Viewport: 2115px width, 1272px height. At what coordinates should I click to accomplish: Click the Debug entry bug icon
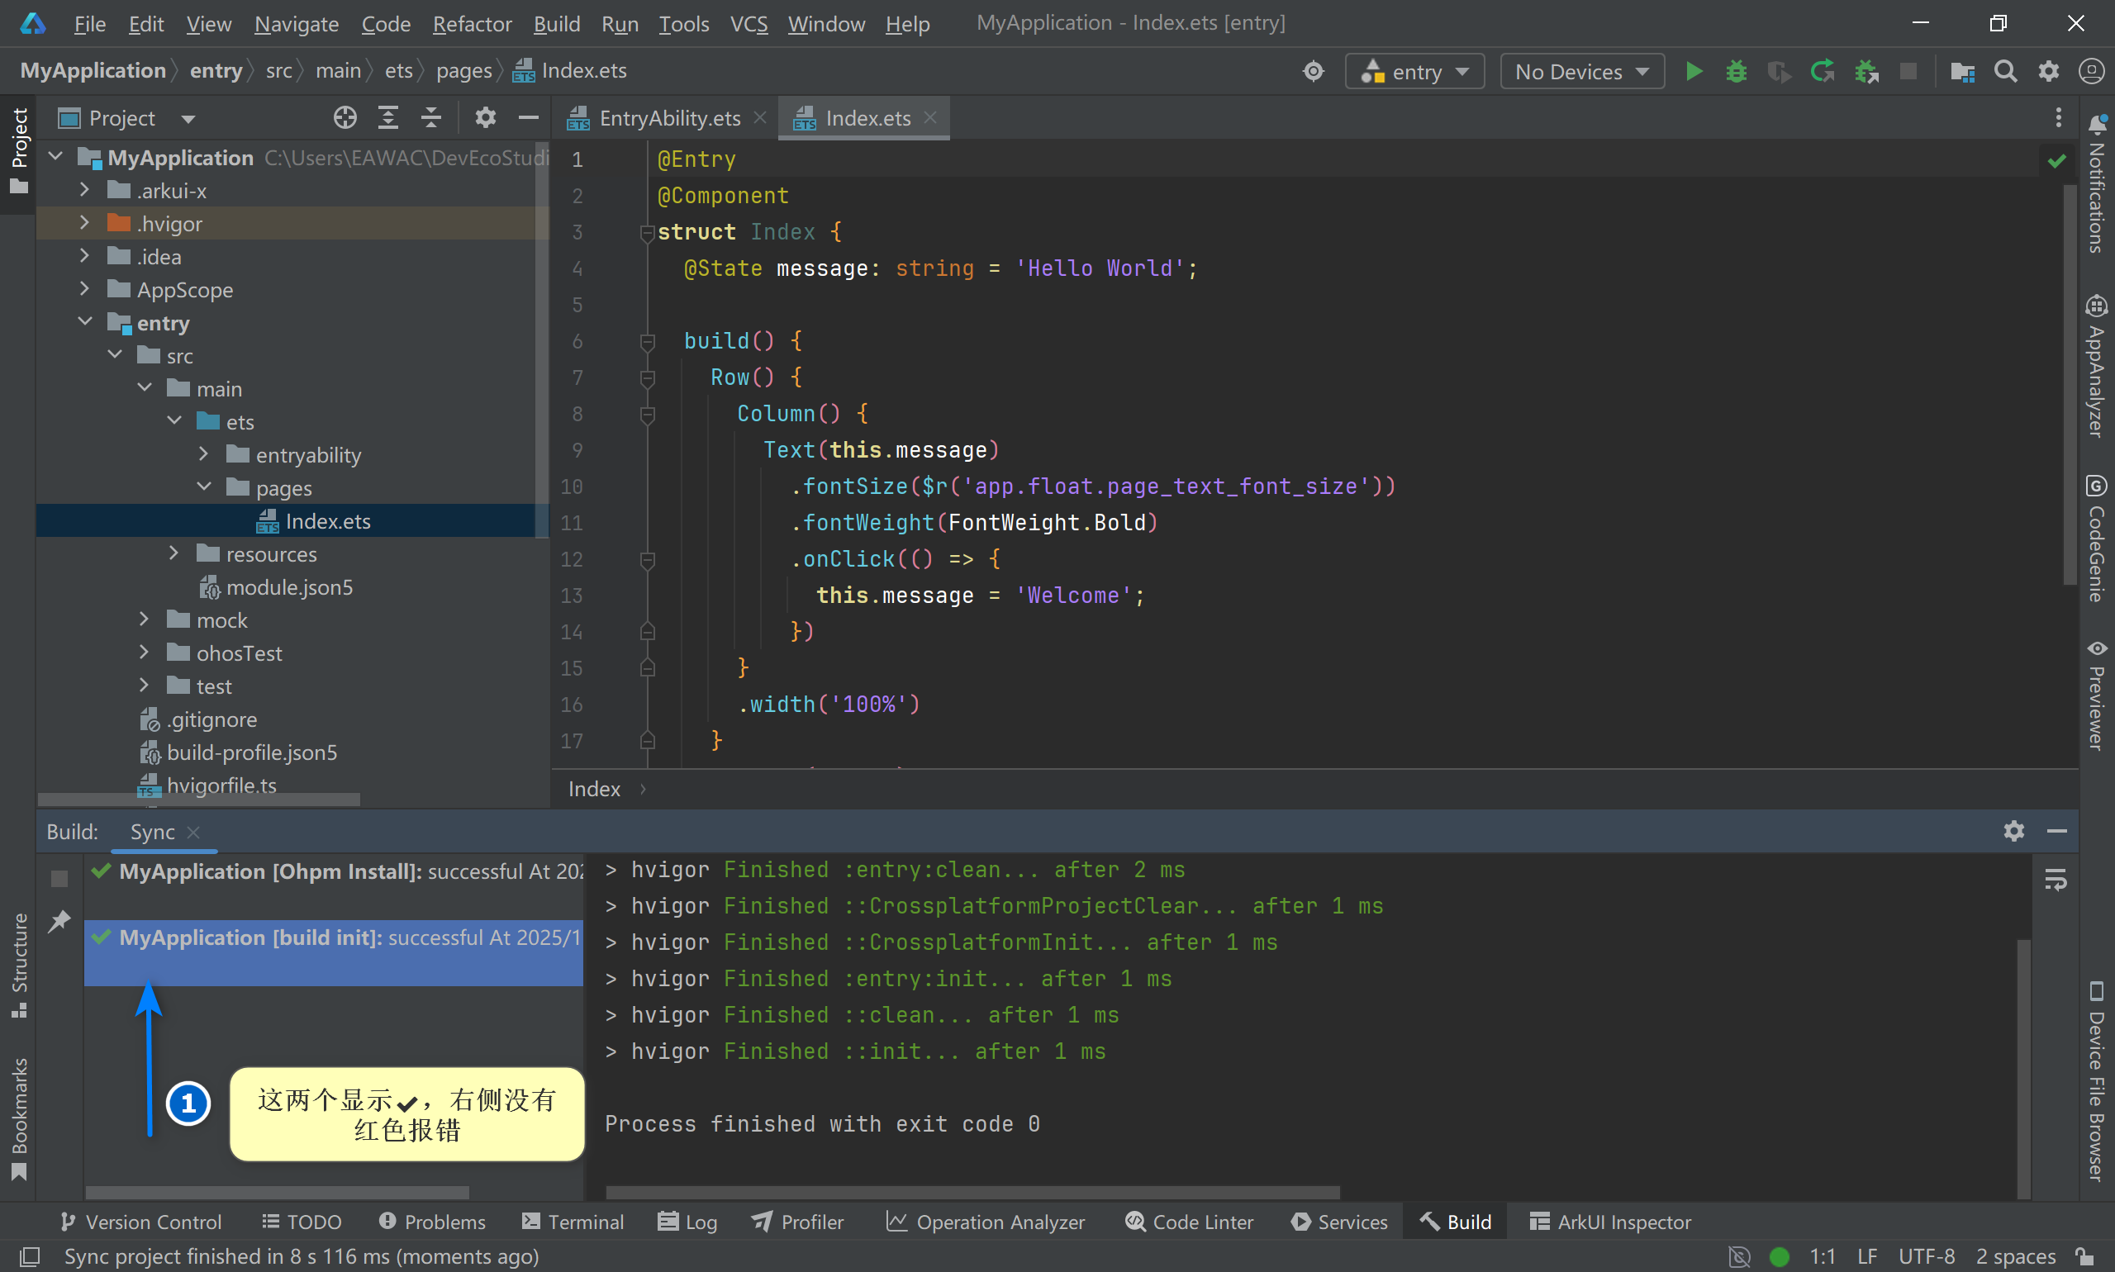coord(1736,71)
